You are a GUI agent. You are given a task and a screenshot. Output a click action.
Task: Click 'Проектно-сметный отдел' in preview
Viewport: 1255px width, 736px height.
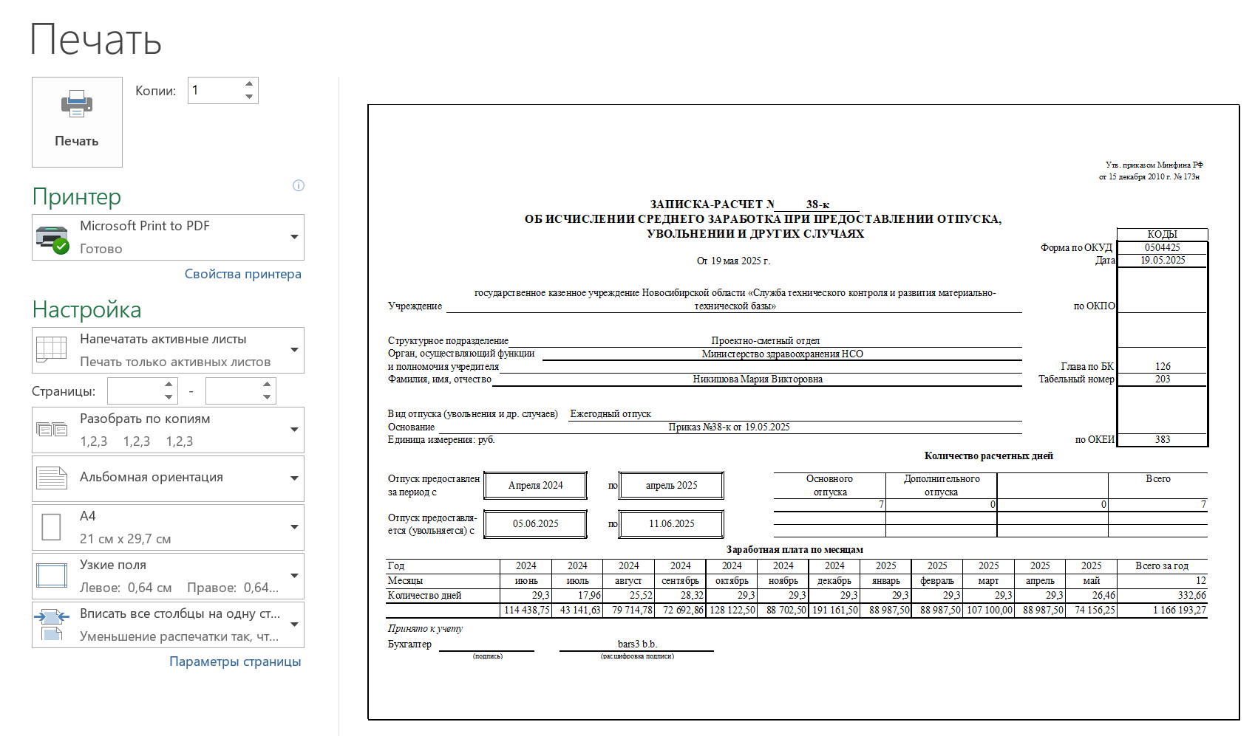coord(766,341)
